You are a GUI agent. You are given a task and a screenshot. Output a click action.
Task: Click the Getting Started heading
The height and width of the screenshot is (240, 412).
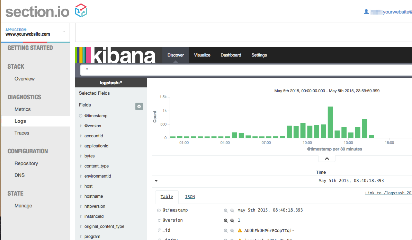30,48
